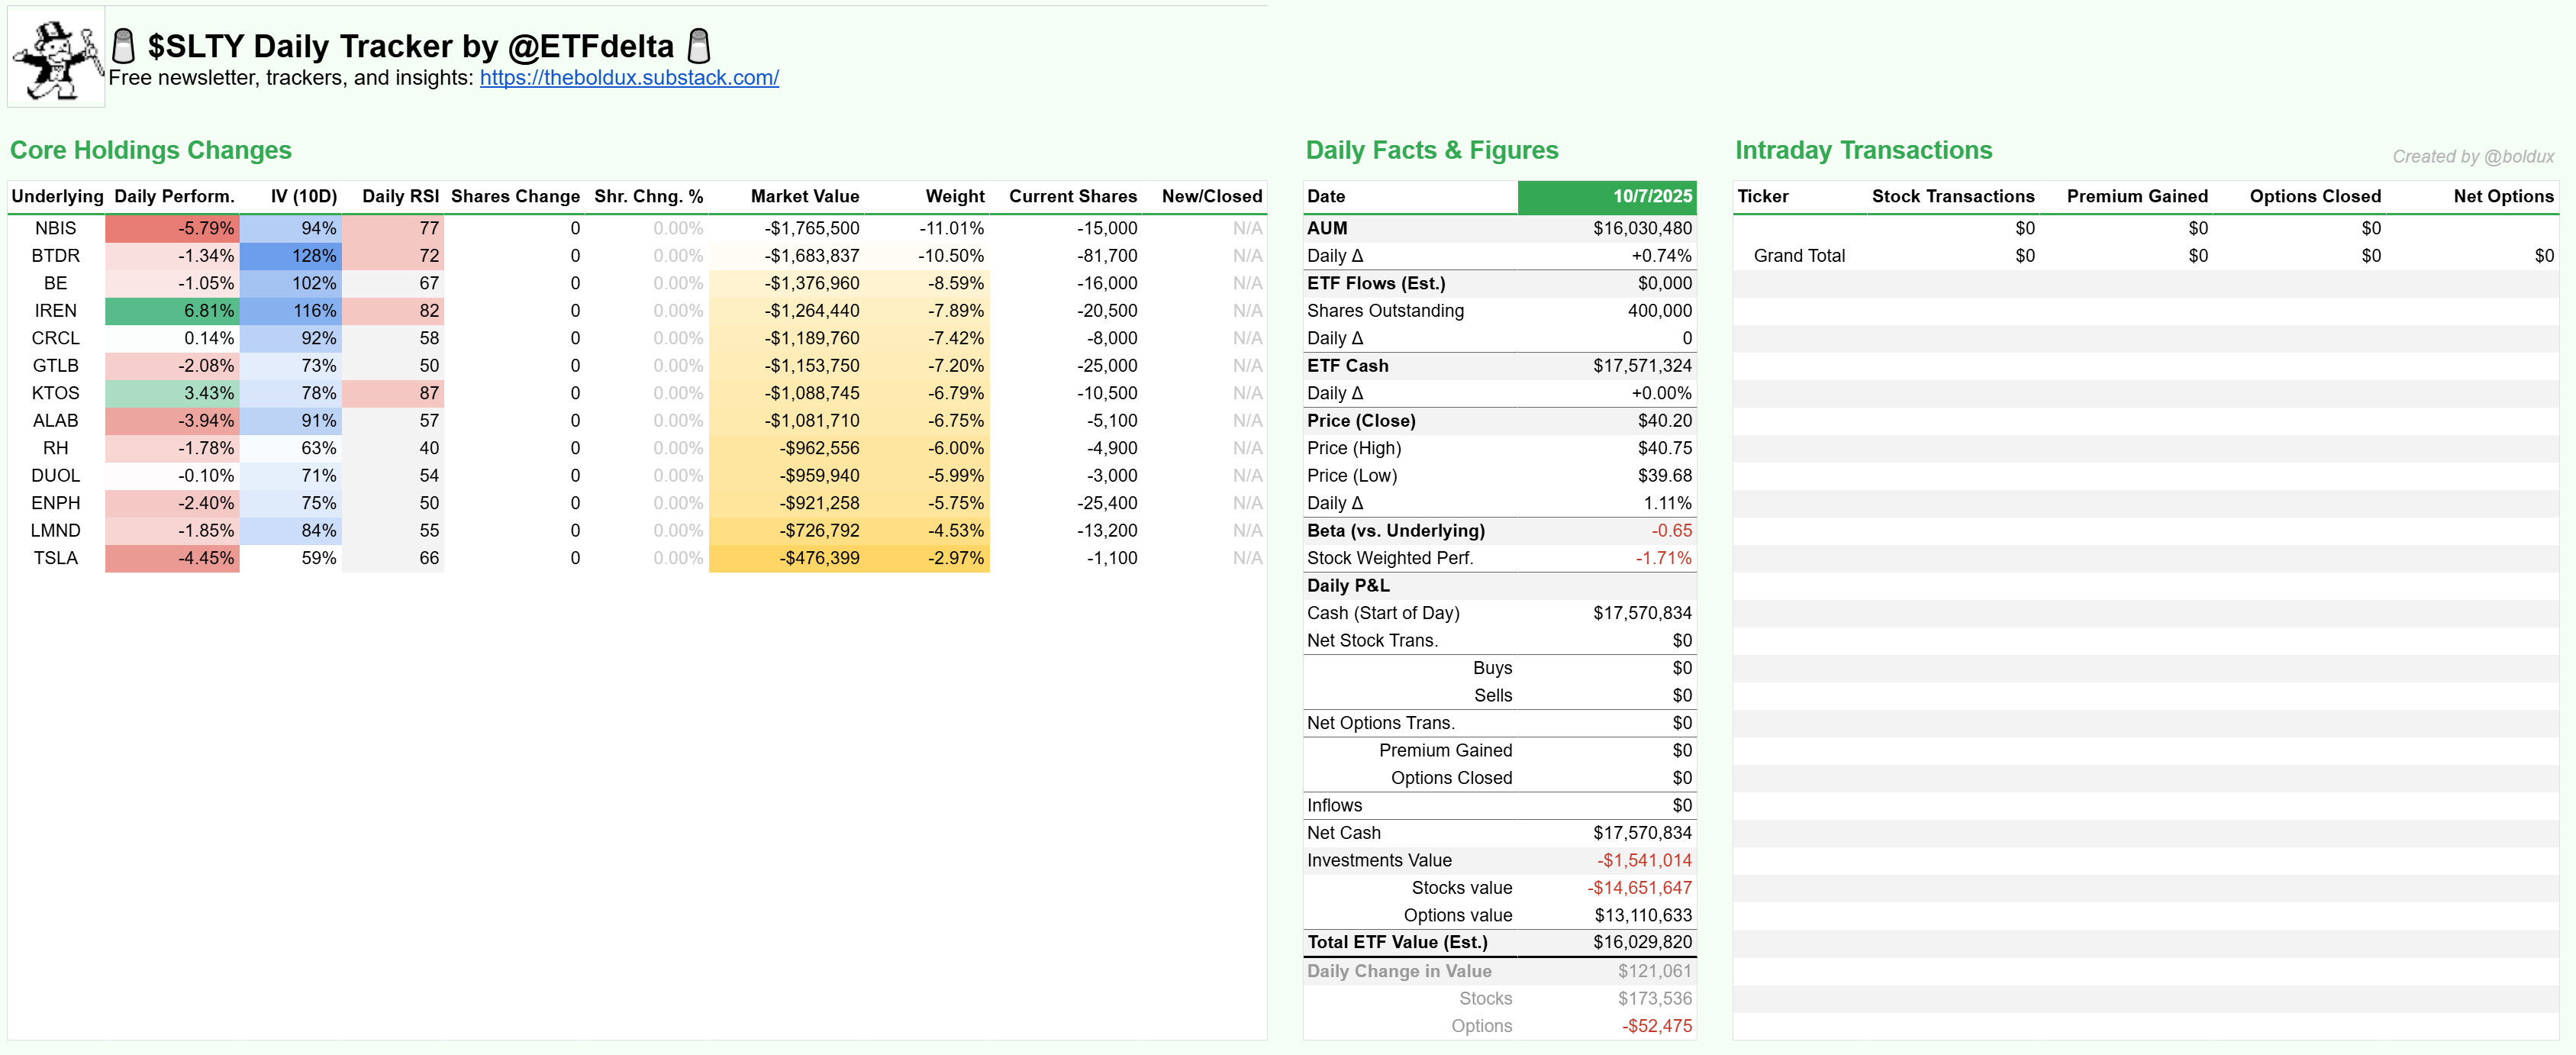2576x1055 pixels.
Task: Select the Total ETF Value (Est.) row
Action: [x=1396, y=942]
